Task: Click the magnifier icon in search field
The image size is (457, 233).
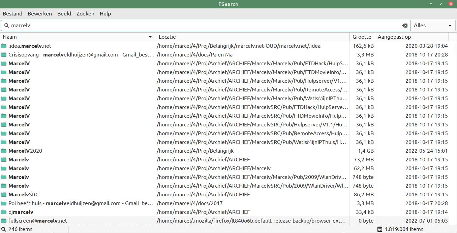Action: click(x=6, y=26)
